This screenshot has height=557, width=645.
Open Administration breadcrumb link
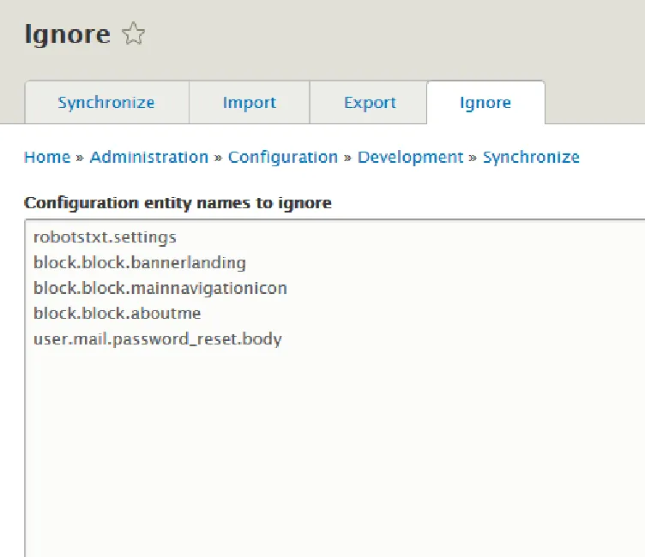pos(149,157)
